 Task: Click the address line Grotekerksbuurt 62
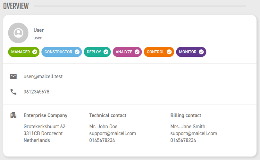[45, 127]
